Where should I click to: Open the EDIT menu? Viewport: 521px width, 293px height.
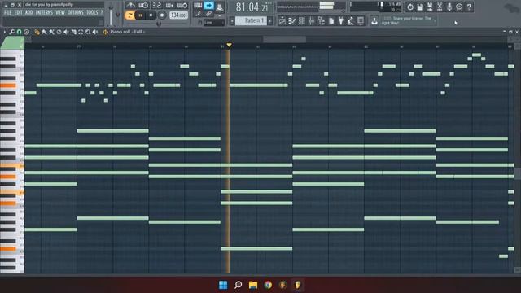18,13
